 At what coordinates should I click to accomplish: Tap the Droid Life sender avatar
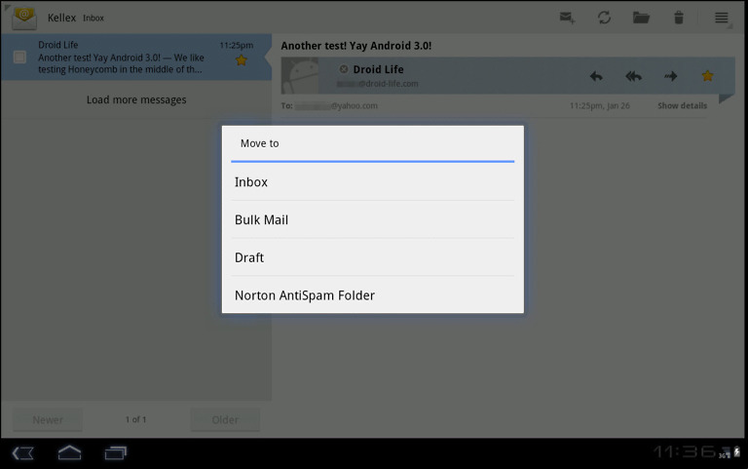click(x=300, y=75)
